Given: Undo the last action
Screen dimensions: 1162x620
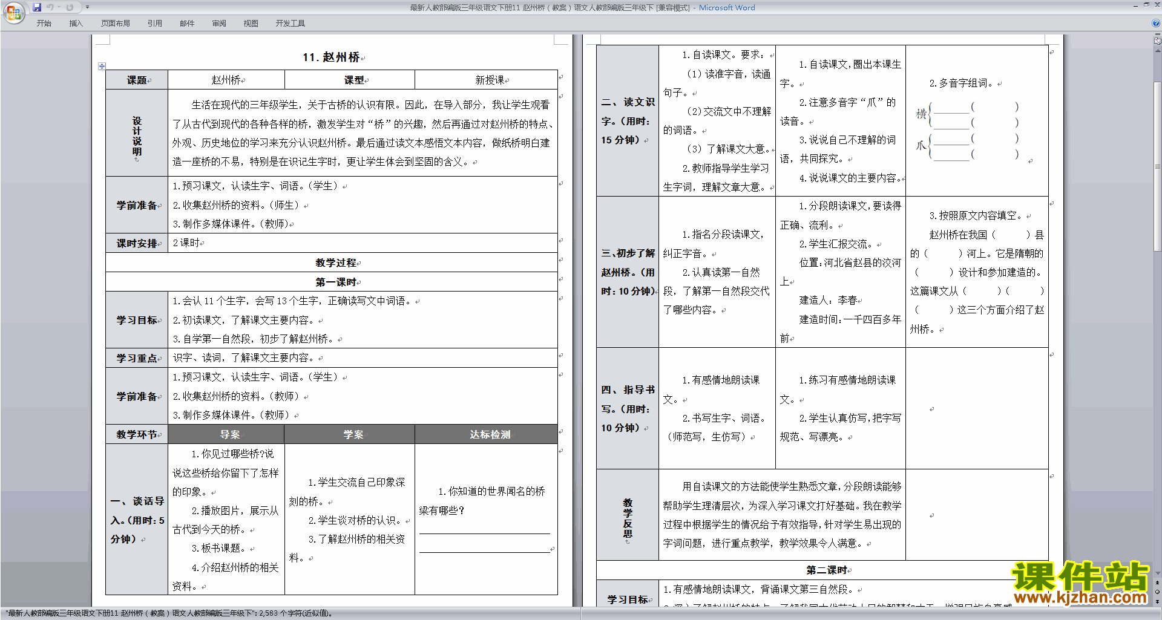Looking at the screenshot, I should click(50, 7).
